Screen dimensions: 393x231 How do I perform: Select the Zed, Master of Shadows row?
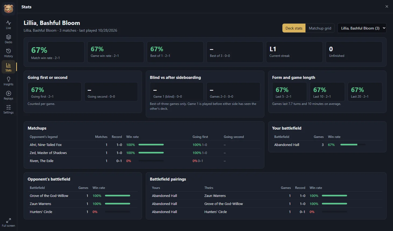[x=144, y=153]
